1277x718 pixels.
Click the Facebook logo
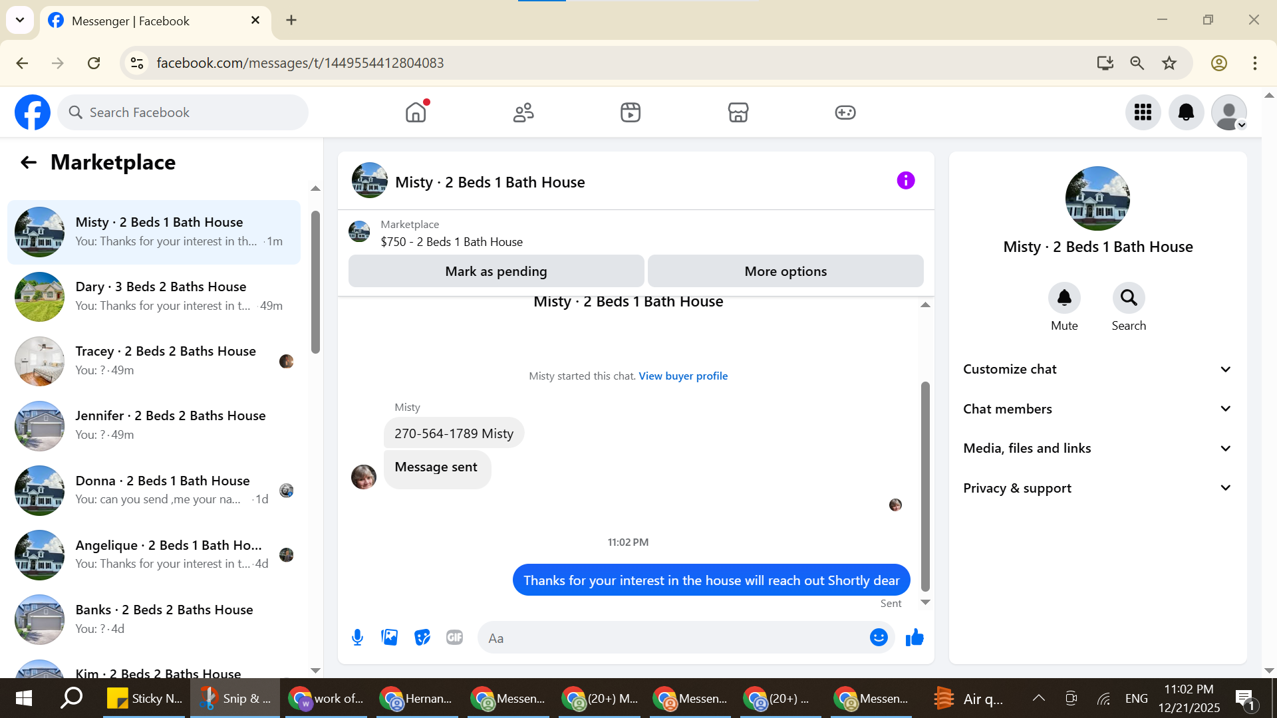tap(33, 112)
